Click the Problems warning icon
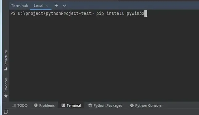Screen dimensions: 199x115 [36, 105]
